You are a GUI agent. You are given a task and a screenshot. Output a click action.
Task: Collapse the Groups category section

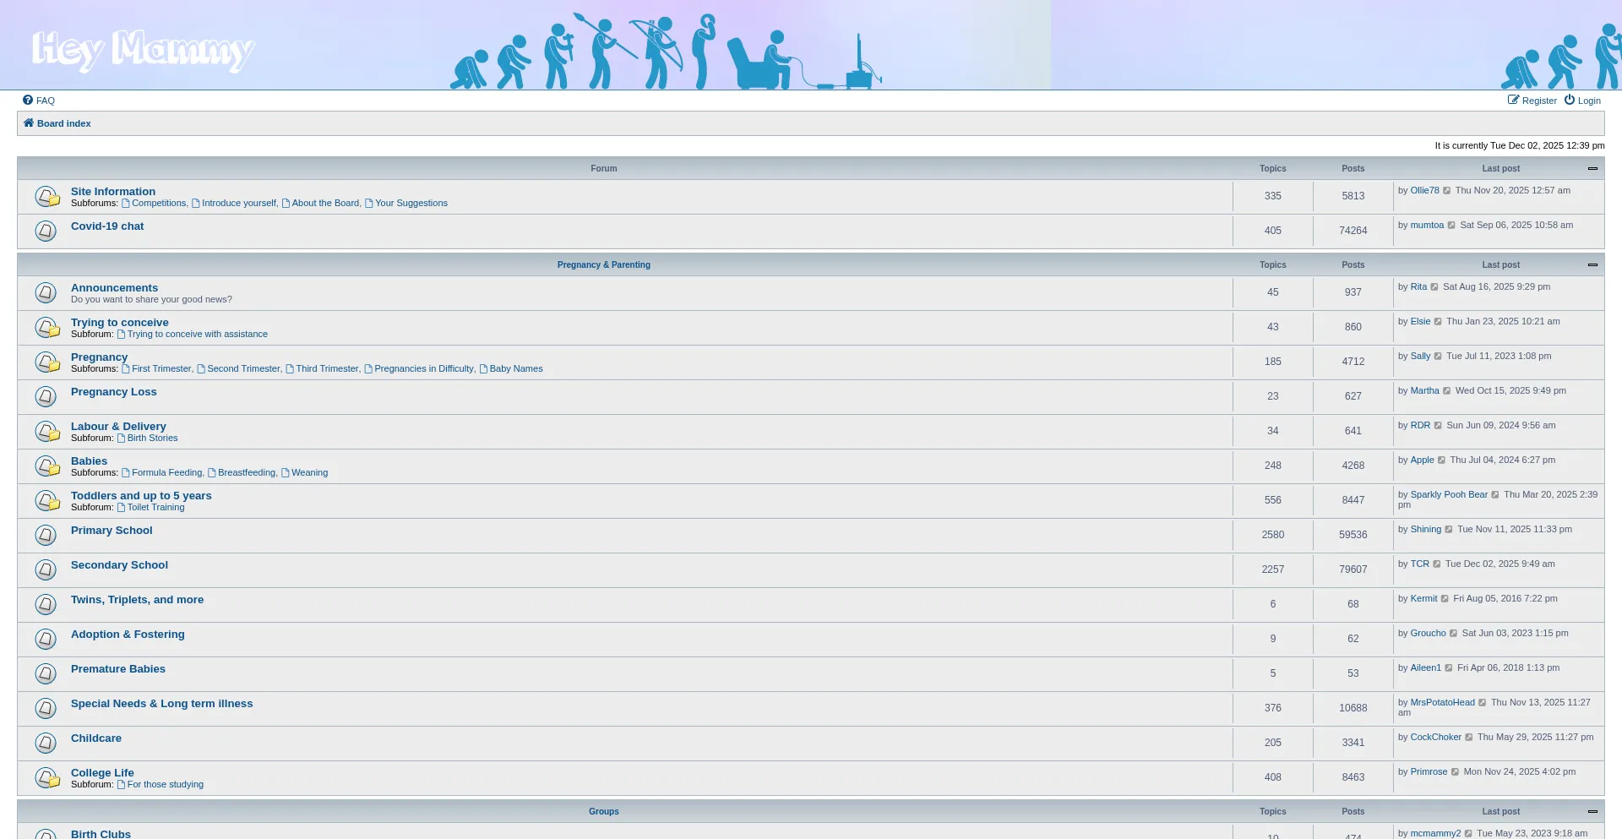[1592, 812]
